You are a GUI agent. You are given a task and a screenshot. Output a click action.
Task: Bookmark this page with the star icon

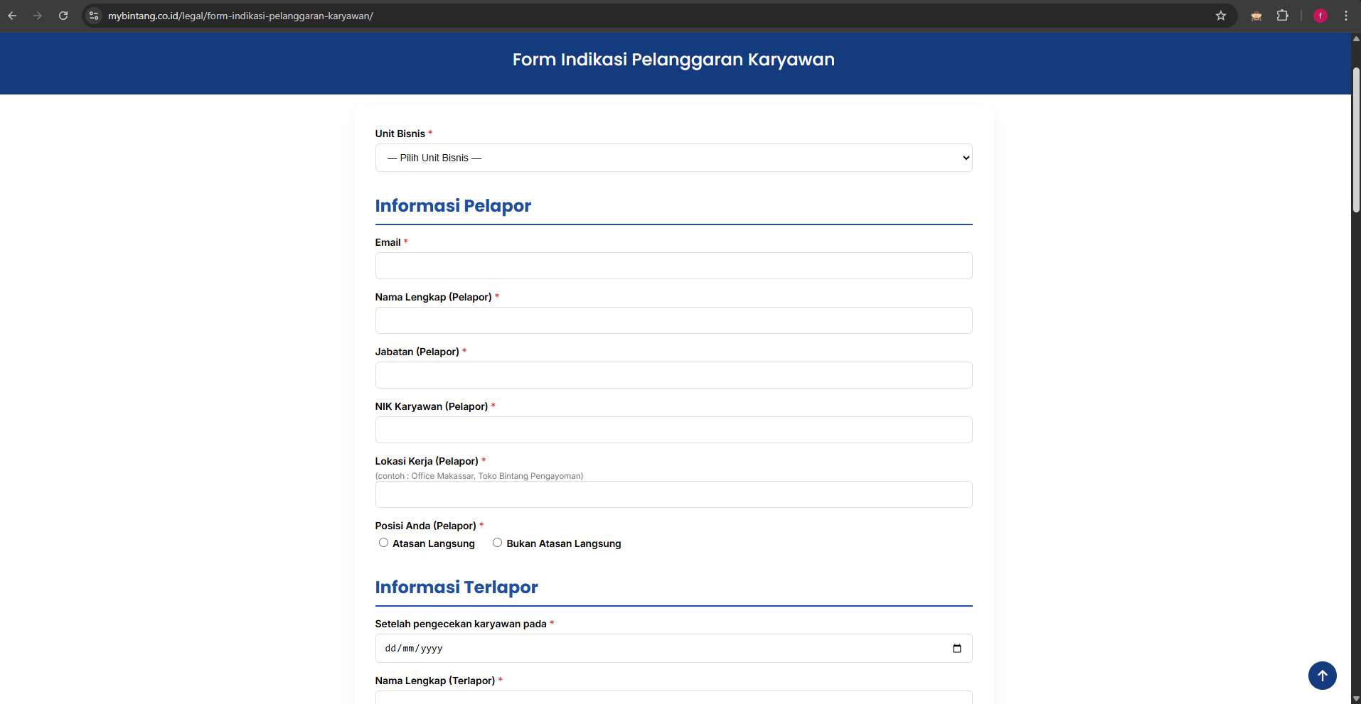[x=1221, y=16]
